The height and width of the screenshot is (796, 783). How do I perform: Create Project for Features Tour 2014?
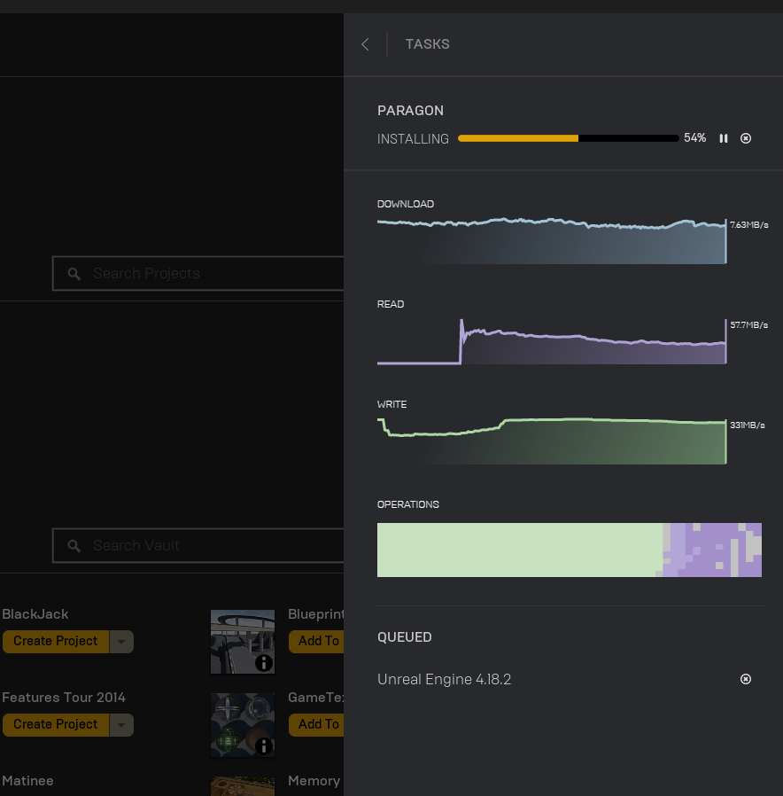56,725
